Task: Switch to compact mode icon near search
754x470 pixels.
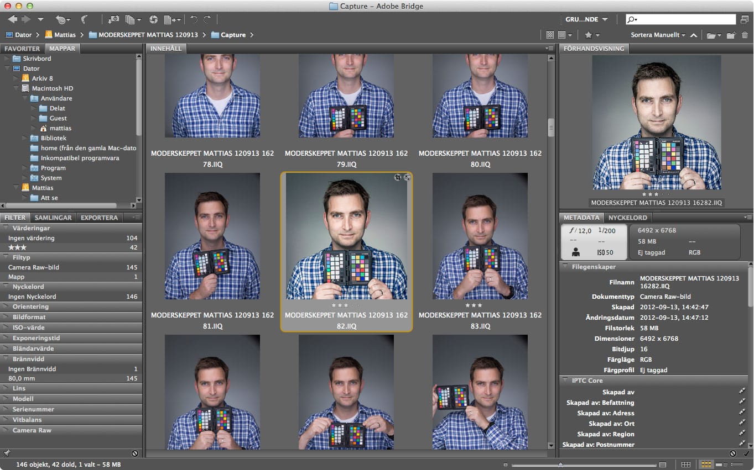Action: click(x=745, y=19)
